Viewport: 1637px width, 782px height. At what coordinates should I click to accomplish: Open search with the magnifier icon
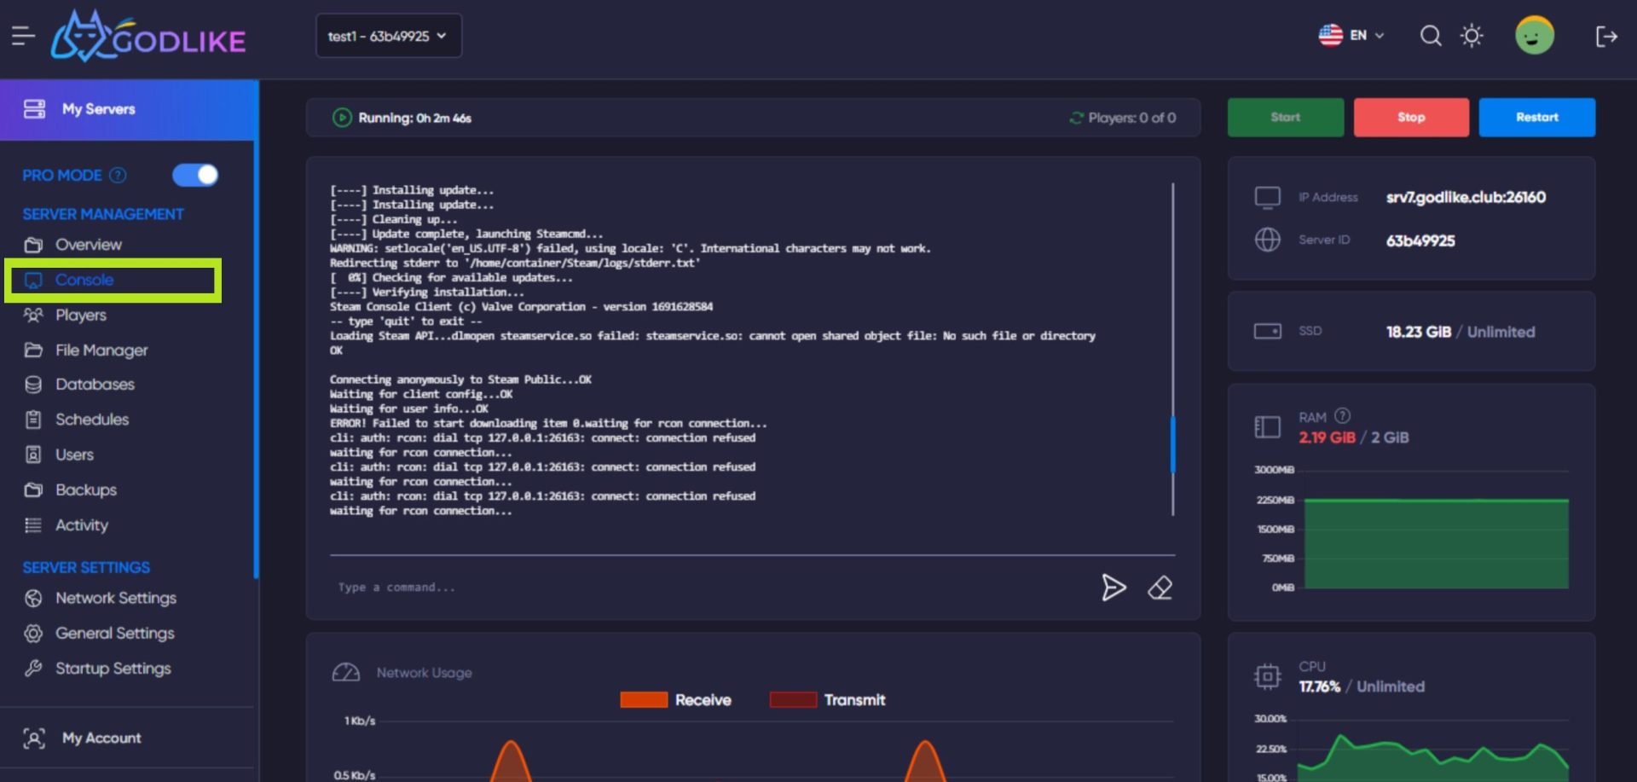click(1431, 36)
